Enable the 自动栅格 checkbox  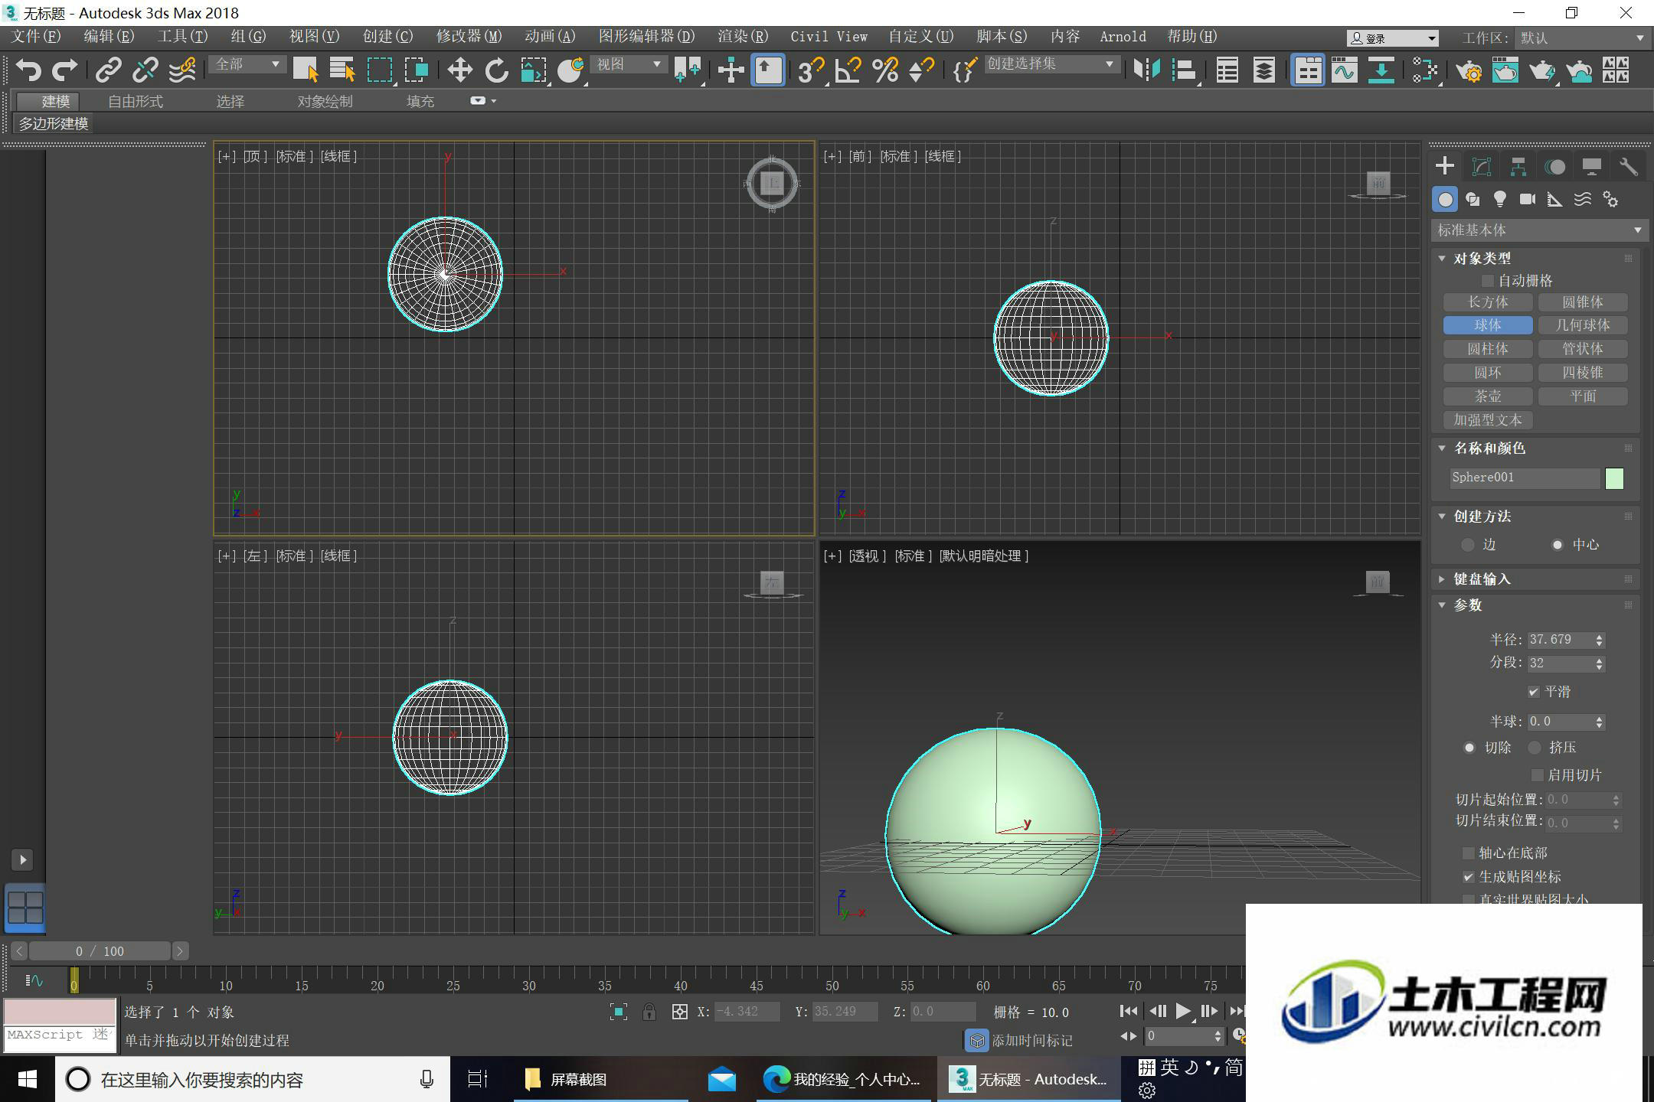click(1488, 281)
